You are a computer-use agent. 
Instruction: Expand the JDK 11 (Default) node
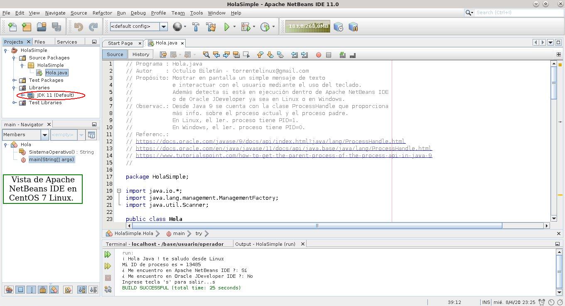(x=22, y=95)
